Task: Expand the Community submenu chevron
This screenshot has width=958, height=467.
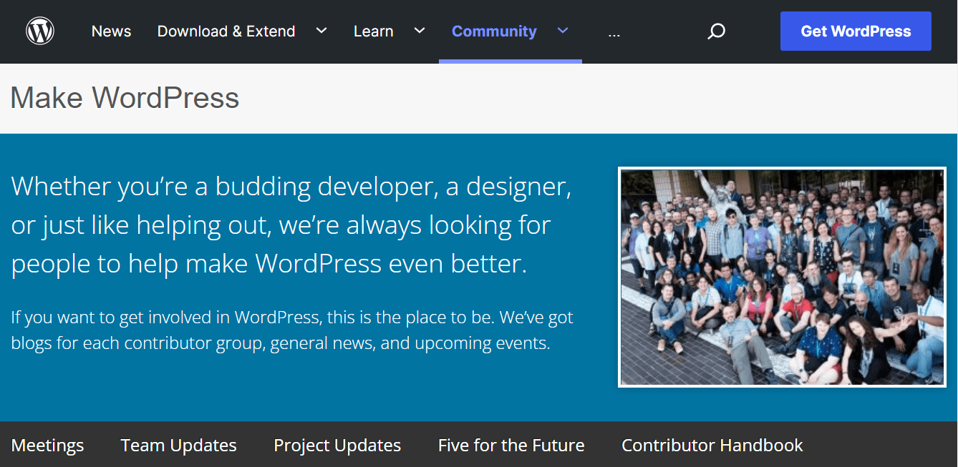Action: 563,31
